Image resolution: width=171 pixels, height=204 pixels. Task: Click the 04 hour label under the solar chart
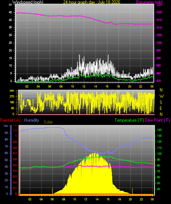tap(41, 199)
